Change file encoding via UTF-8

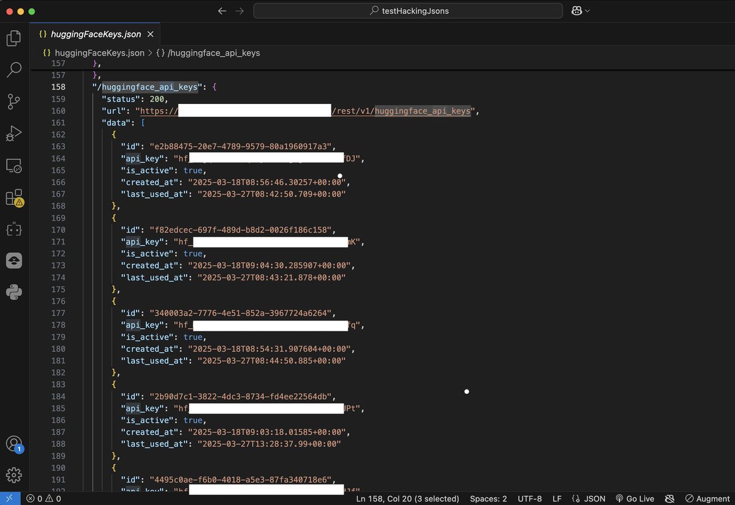pos(530,499)
